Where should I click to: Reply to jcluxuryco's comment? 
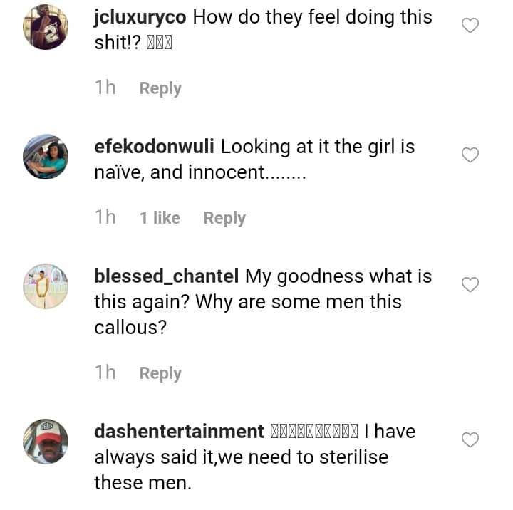[160, 88]
